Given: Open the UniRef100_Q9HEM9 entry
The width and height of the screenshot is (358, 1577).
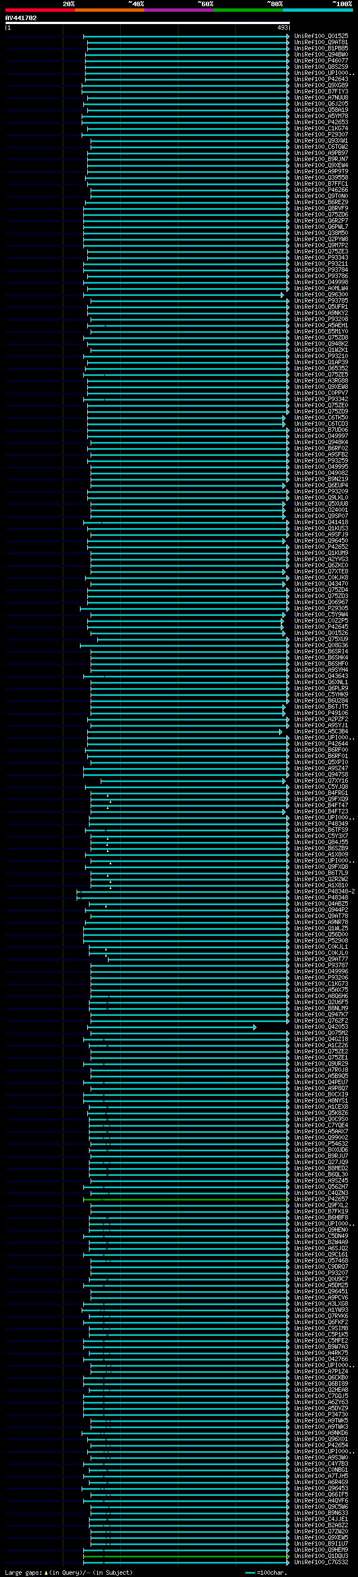Looking at the screenshot, I should point(321,1550).
